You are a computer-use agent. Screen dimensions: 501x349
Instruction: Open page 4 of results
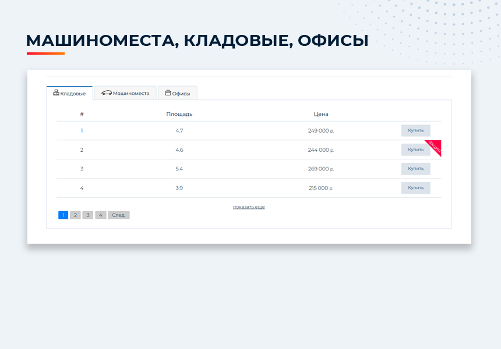pos(100,215)
